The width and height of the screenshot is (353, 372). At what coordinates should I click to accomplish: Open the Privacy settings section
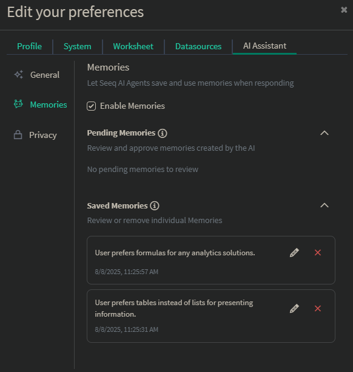tap(43, 135)
